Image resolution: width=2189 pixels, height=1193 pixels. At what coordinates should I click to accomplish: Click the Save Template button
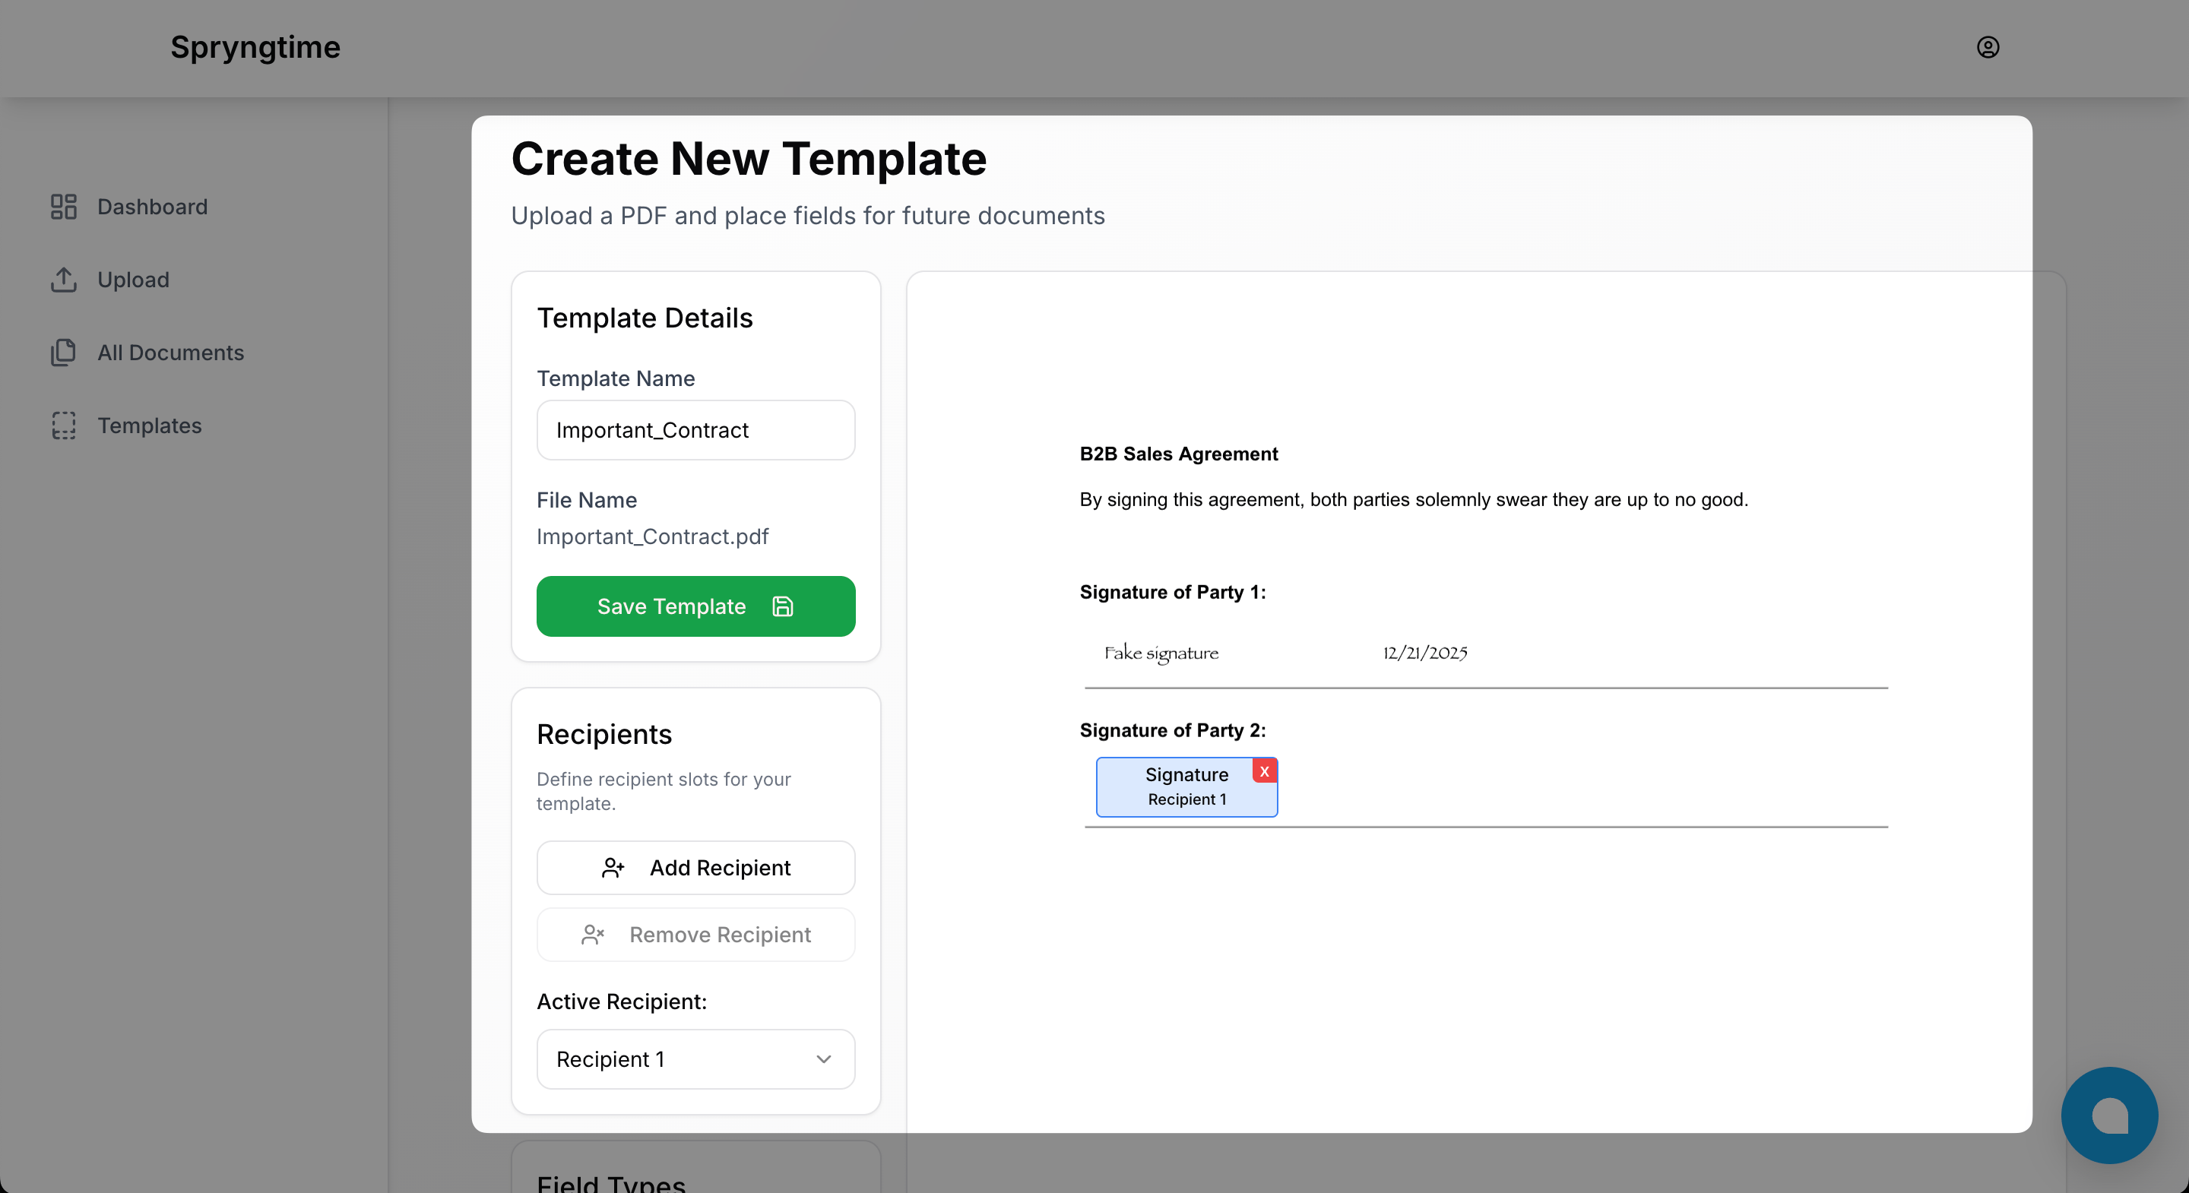(x=696, y=606)
